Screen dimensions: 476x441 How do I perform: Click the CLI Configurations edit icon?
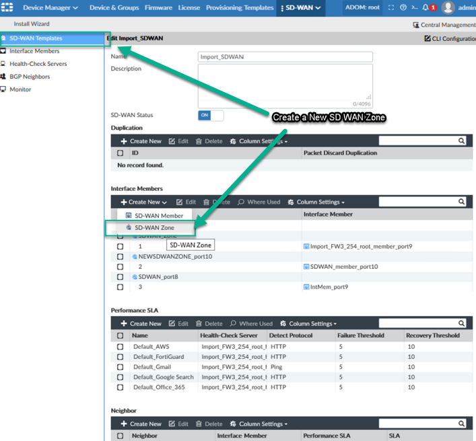tap(428, 38)
